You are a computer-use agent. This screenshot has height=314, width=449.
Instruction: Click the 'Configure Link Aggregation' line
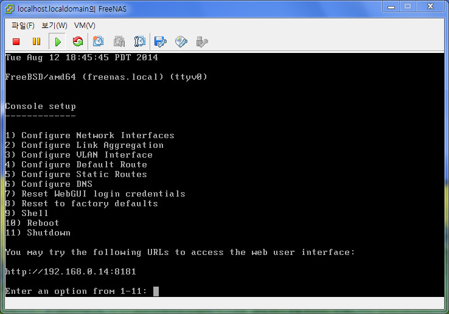[84, 145]
